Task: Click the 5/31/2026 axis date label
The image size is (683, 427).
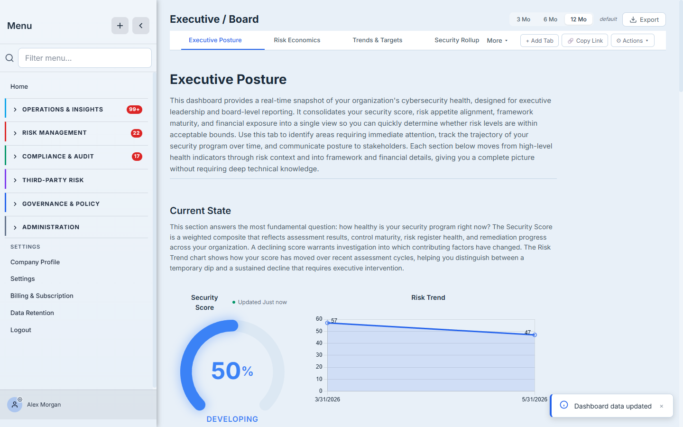Action: [535, 399]
